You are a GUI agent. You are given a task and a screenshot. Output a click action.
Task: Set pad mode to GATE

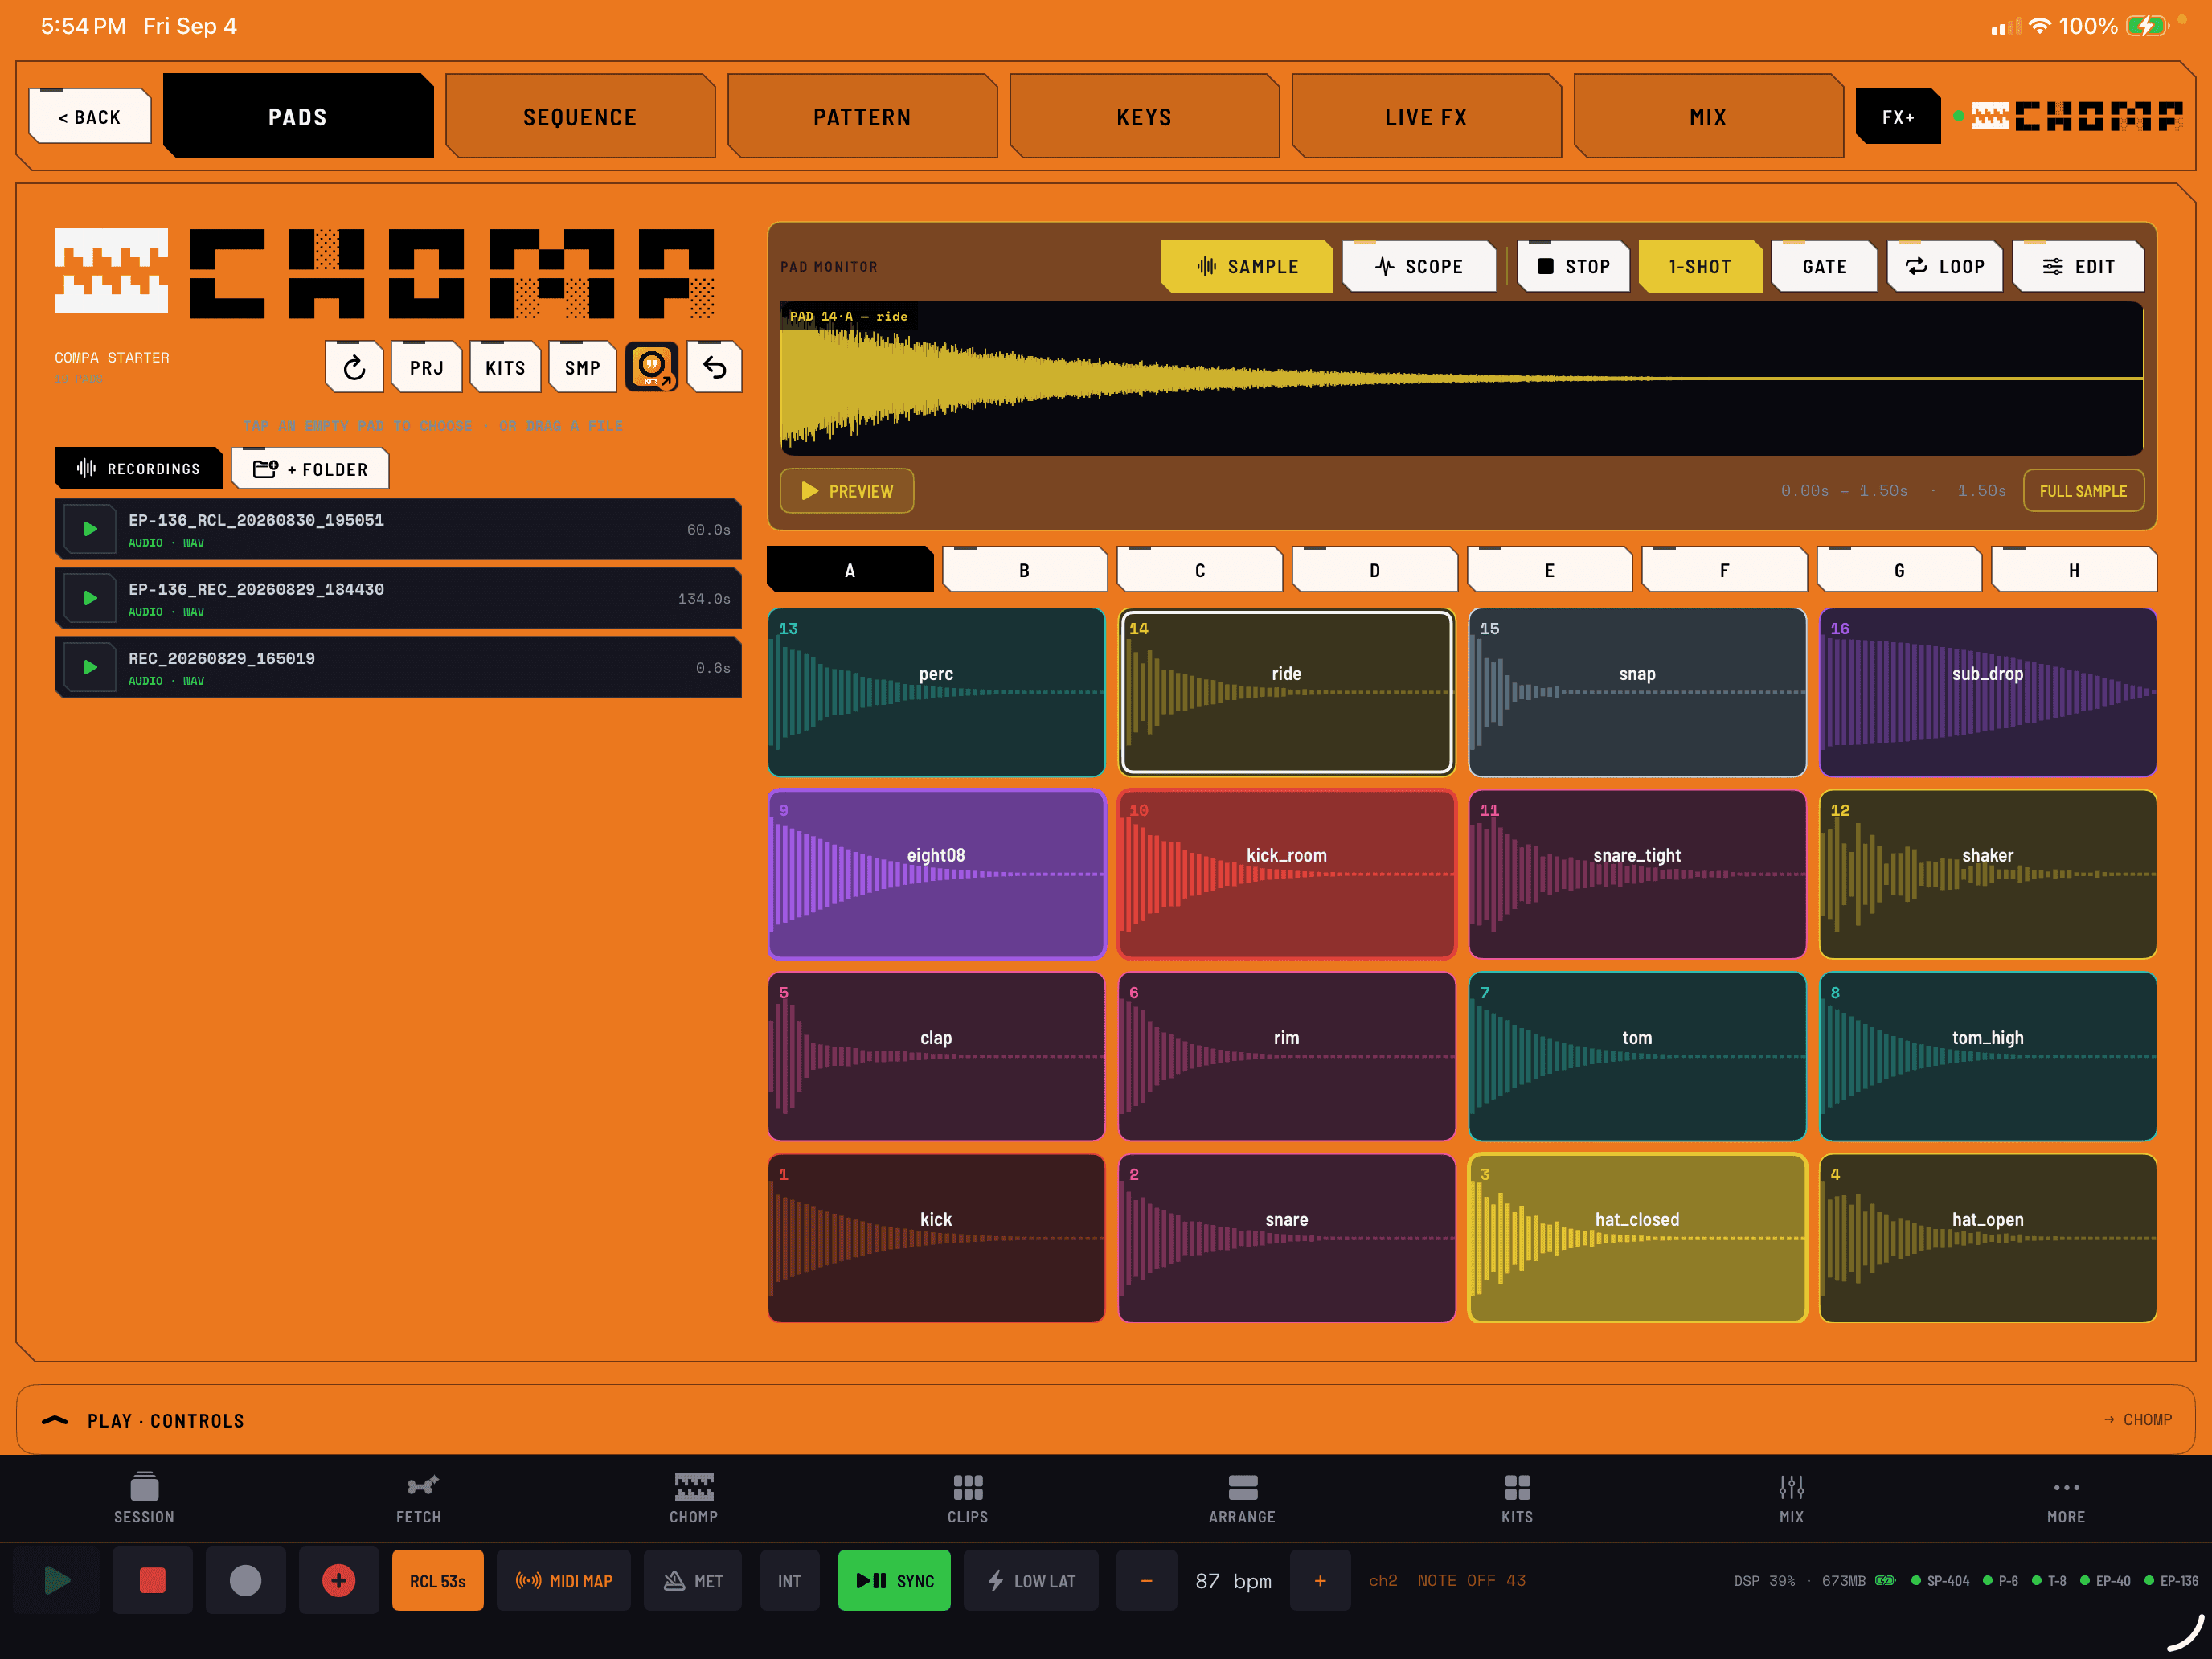[1824, 266]
